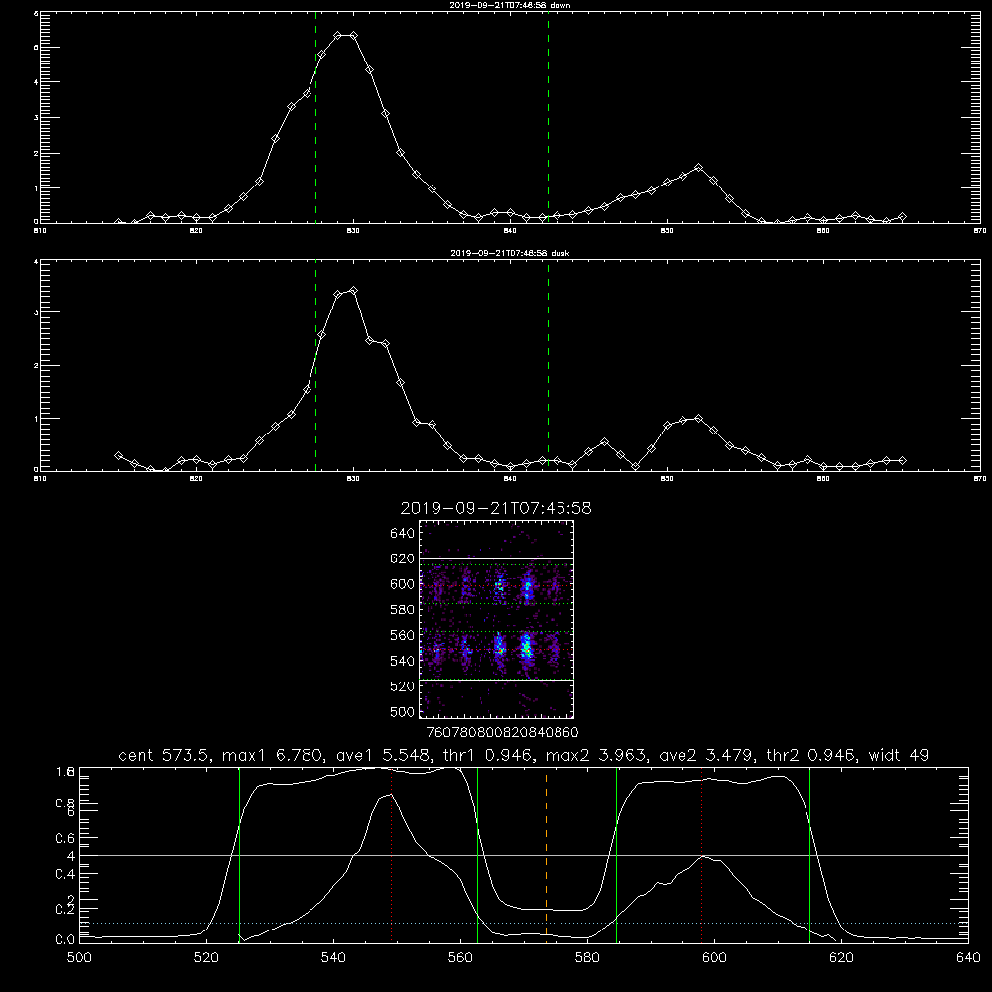Click the green vertical line near 525 in the bottom plot
This screenshot has height=992, width=992.
pos(240,855)
